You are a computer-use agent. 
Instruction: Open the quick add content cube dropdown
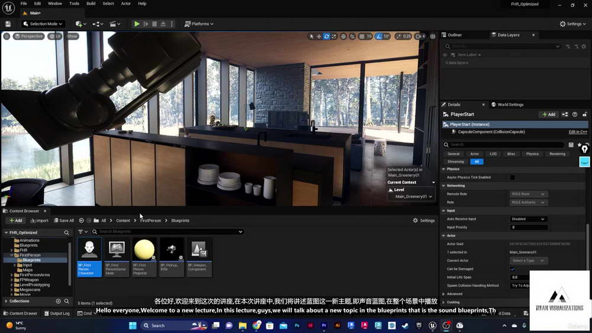pyautogui.click(x=81, y=24)
